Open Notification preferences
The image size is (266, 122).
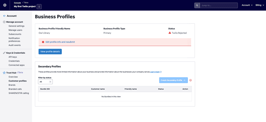pyautogui.click(x=14, y=39)
